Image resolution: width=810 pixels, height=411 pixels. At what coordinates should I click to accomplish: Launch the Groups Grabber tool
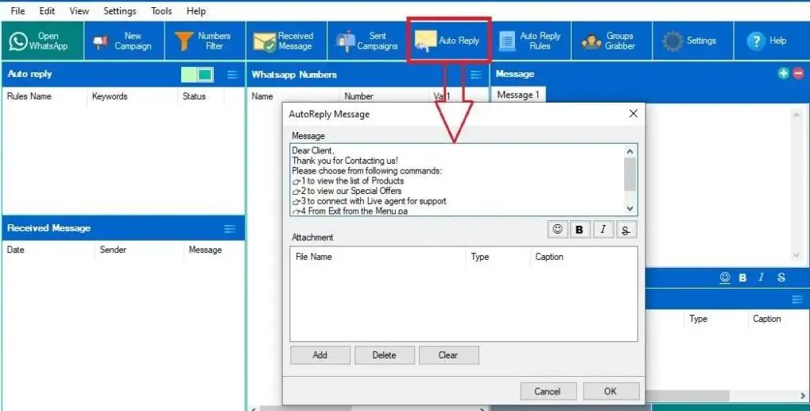pos(611,41)
